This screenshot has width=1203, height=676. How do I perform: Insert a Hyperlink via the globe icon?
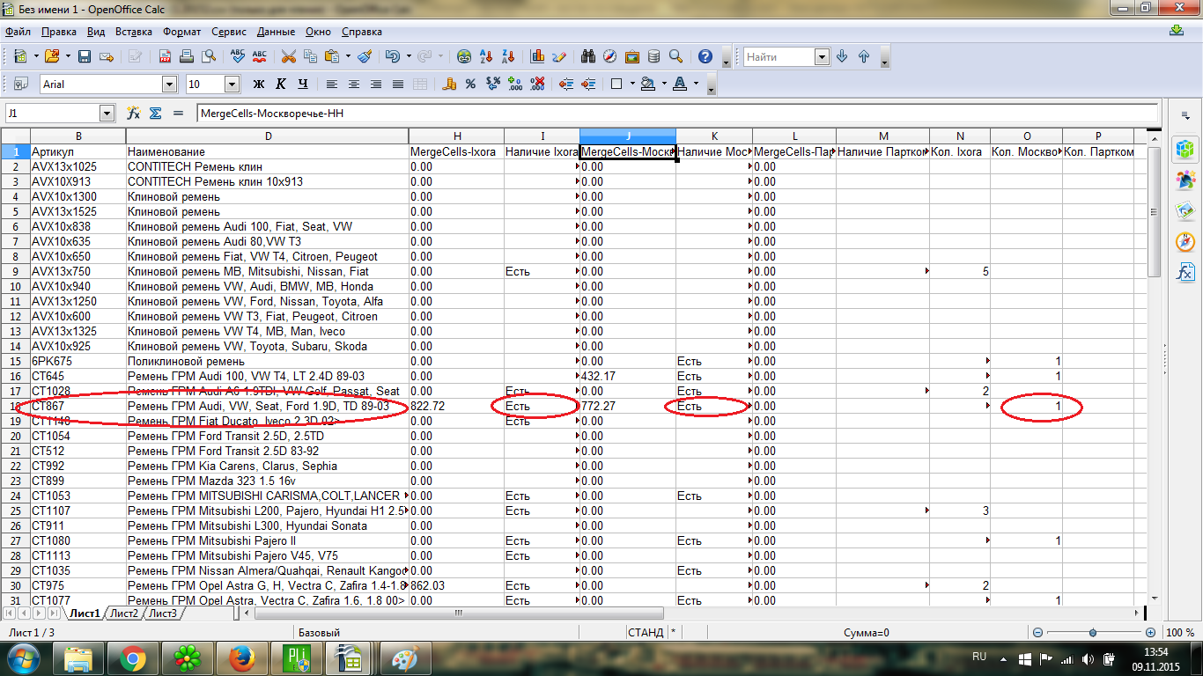point(464,56)
